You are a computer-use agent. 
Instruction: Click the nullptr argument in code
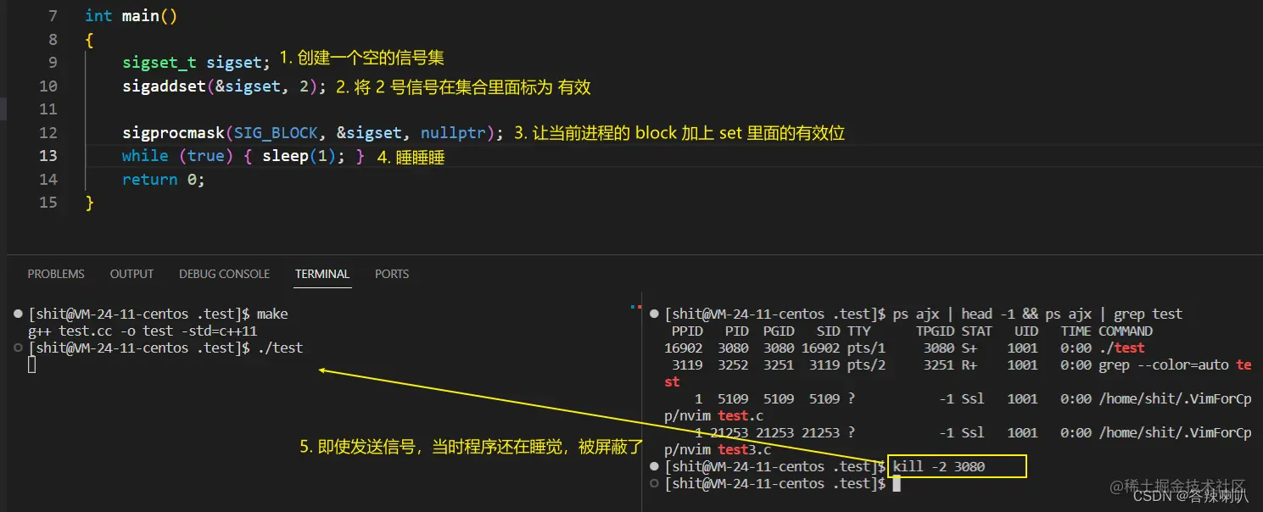point(453,132)
